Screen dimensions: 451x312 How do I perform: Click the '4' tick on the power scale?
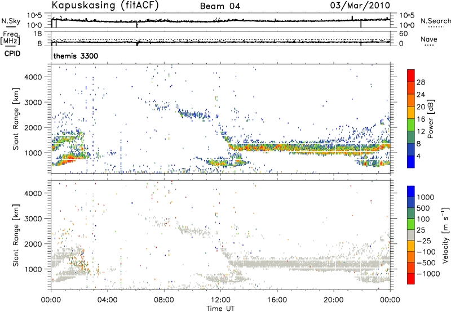(418, 156)
